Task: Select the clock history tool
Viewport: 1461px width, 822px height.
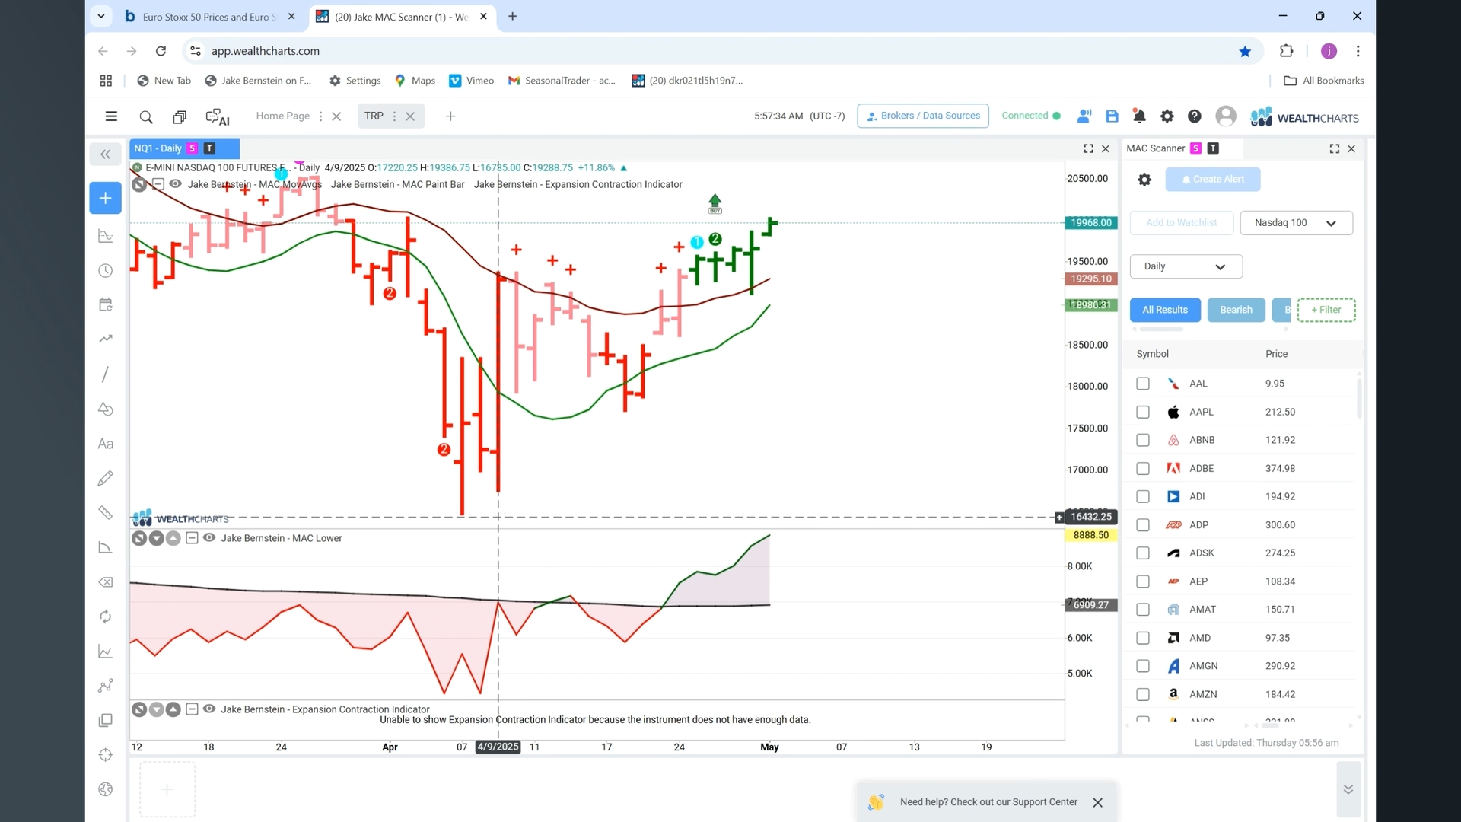Action: (105, 270)
